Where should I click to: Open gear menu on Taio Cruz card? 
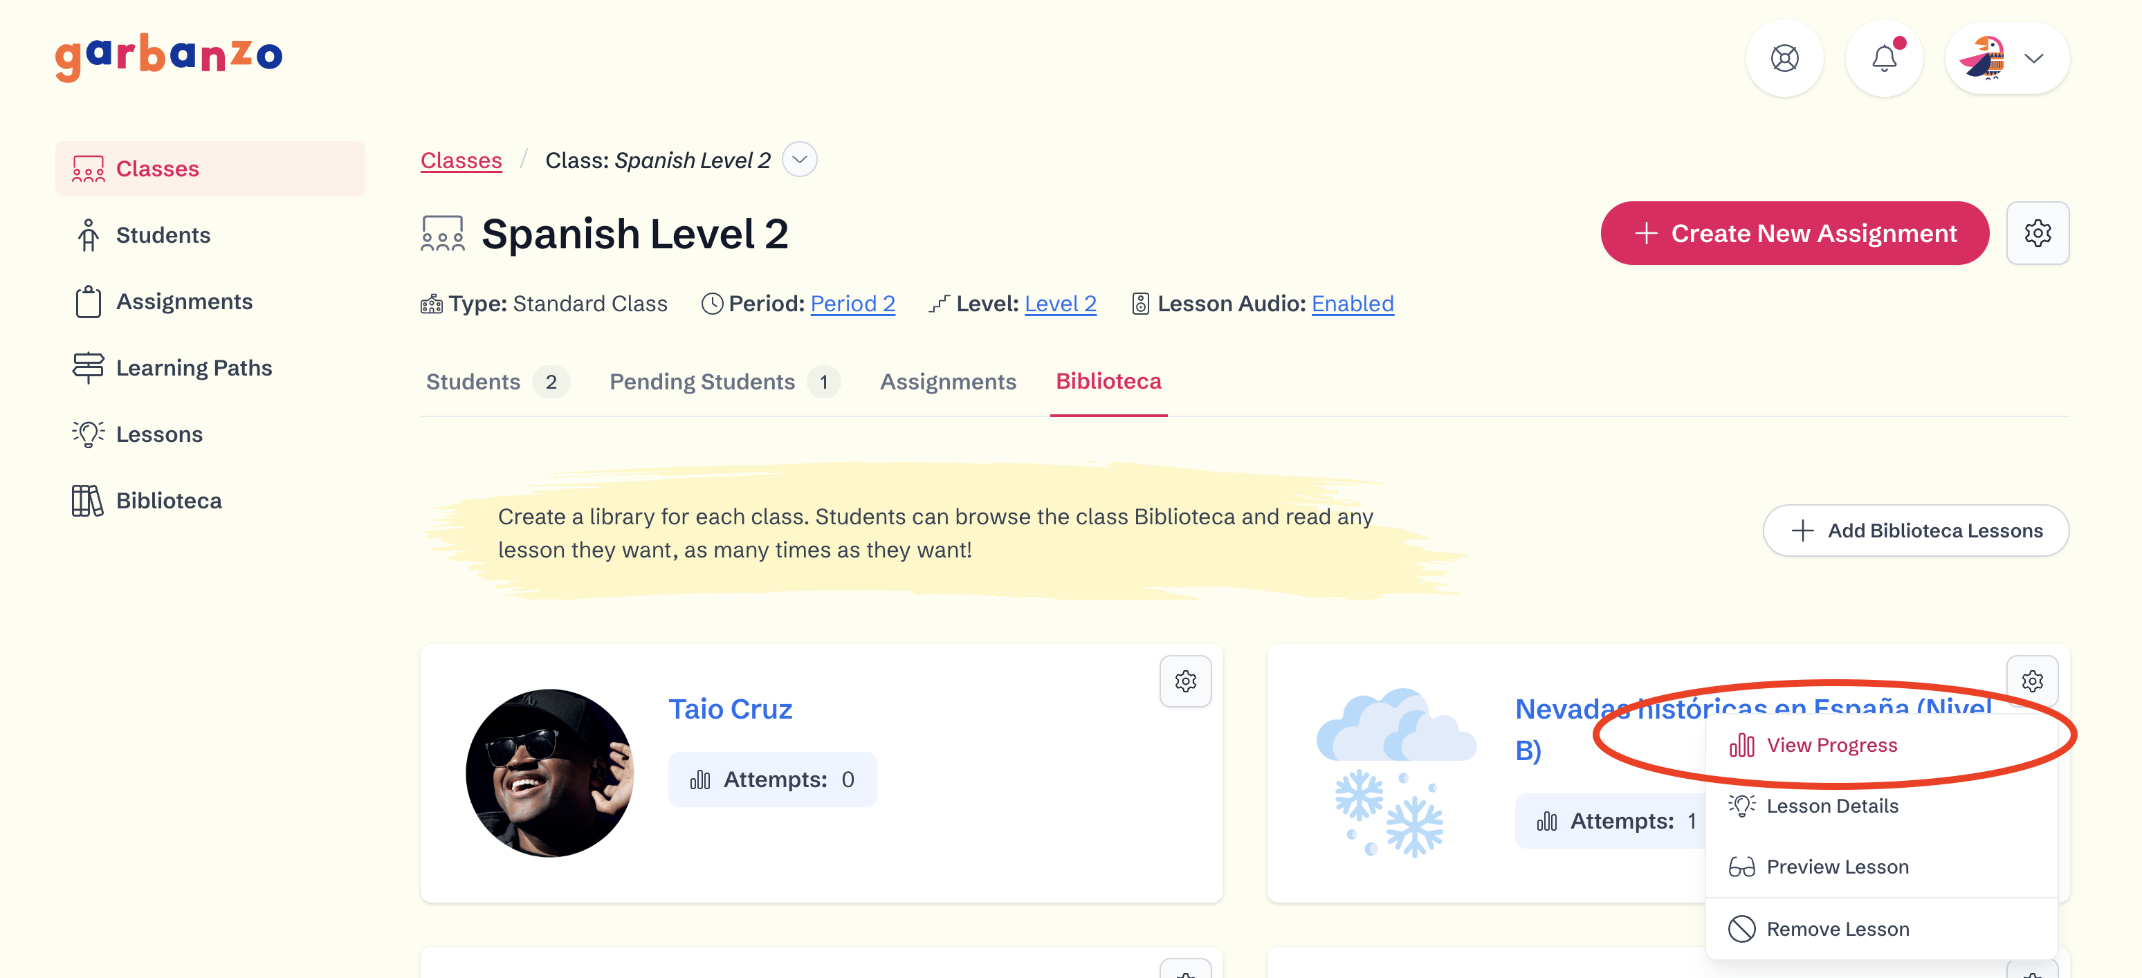click(x=1186, y=681)
